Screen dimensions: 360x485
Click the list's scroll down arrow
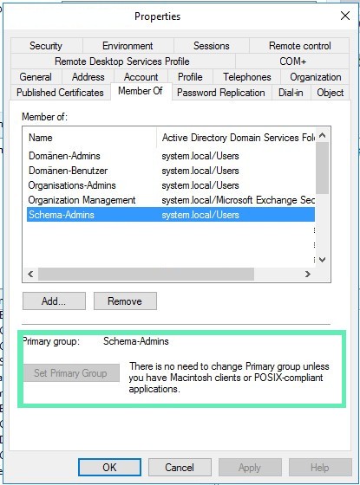tap(323, 260)
